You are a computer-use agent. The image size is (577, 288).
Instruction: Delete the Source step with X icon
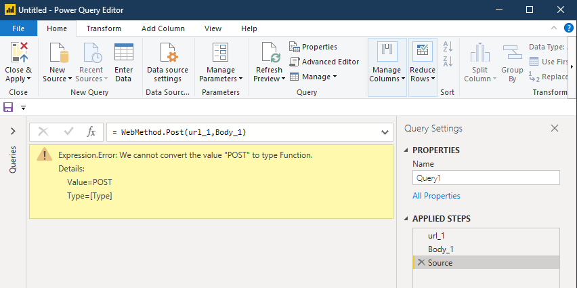pyautogui.click(x=421, y=262)
